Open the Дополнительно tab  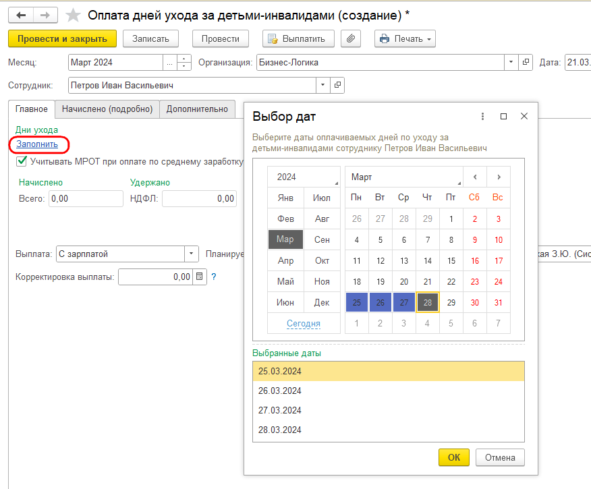click(197, 109)
